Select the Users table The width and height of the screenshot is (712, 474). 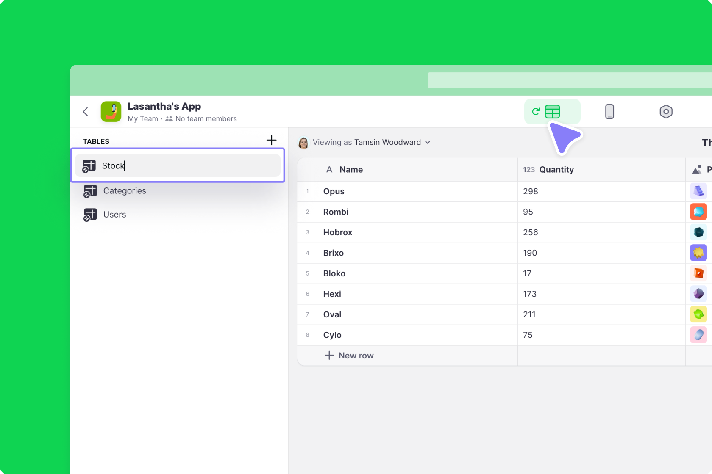point(114,215)
